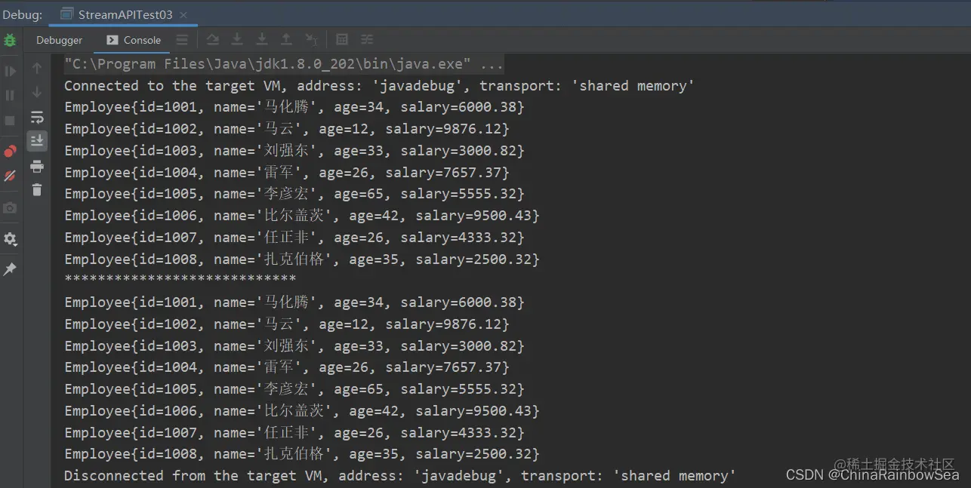The image size is (971, 488).
Task: Click the Pause Program icon
Action: (x=10, y=95)
